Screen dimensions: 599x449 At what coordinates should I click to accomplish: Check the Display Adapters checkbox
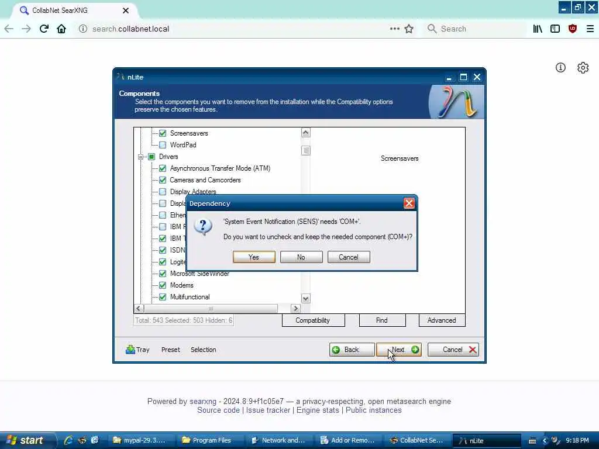pyautogui.click(x=163, y=192)
